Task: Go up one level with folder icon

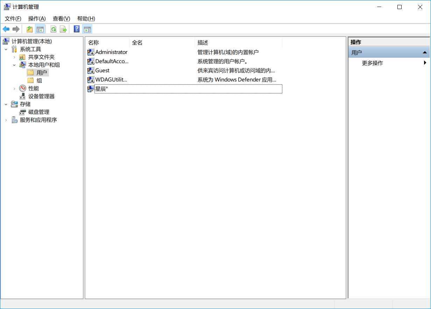Action: 30,29
